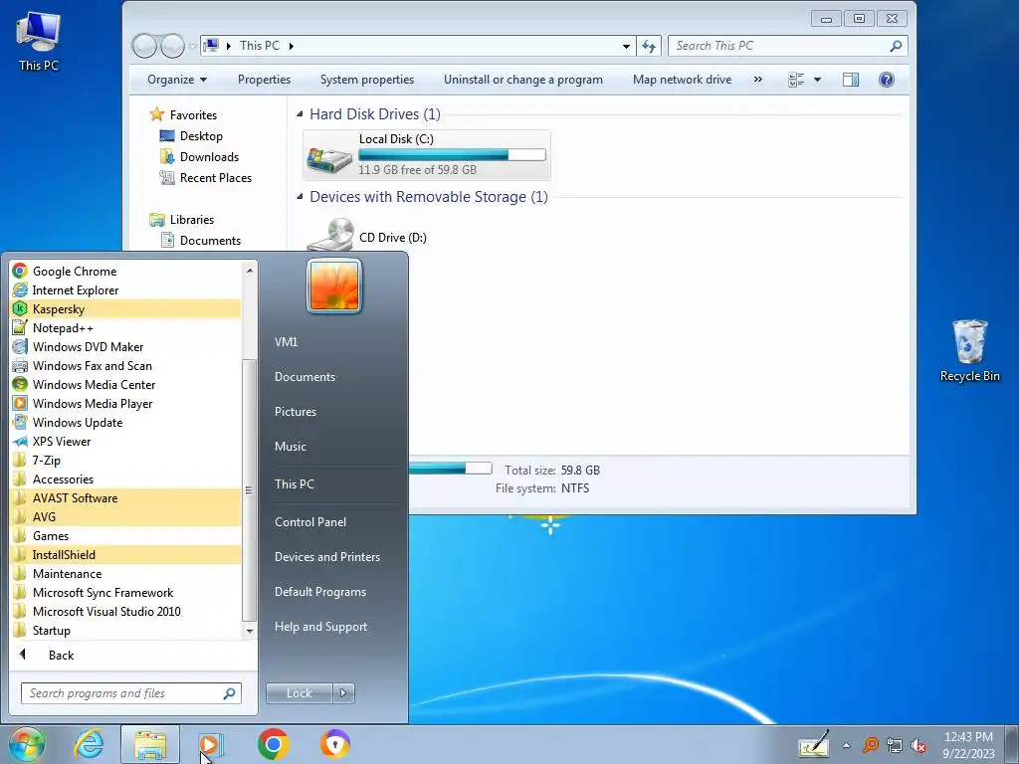Launch Windows Media Player from programs list
Screen dimensions: 1019x764
click(x=126, y=403)
